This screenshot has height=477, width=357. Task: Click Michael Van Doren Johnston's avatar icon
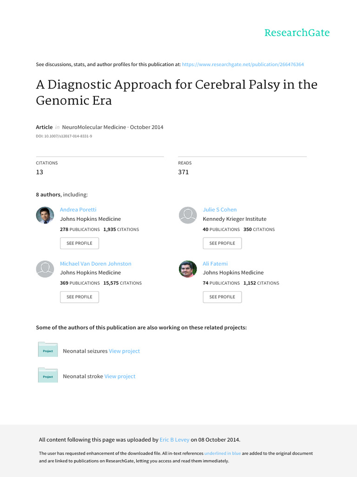[x=45, y=269]
